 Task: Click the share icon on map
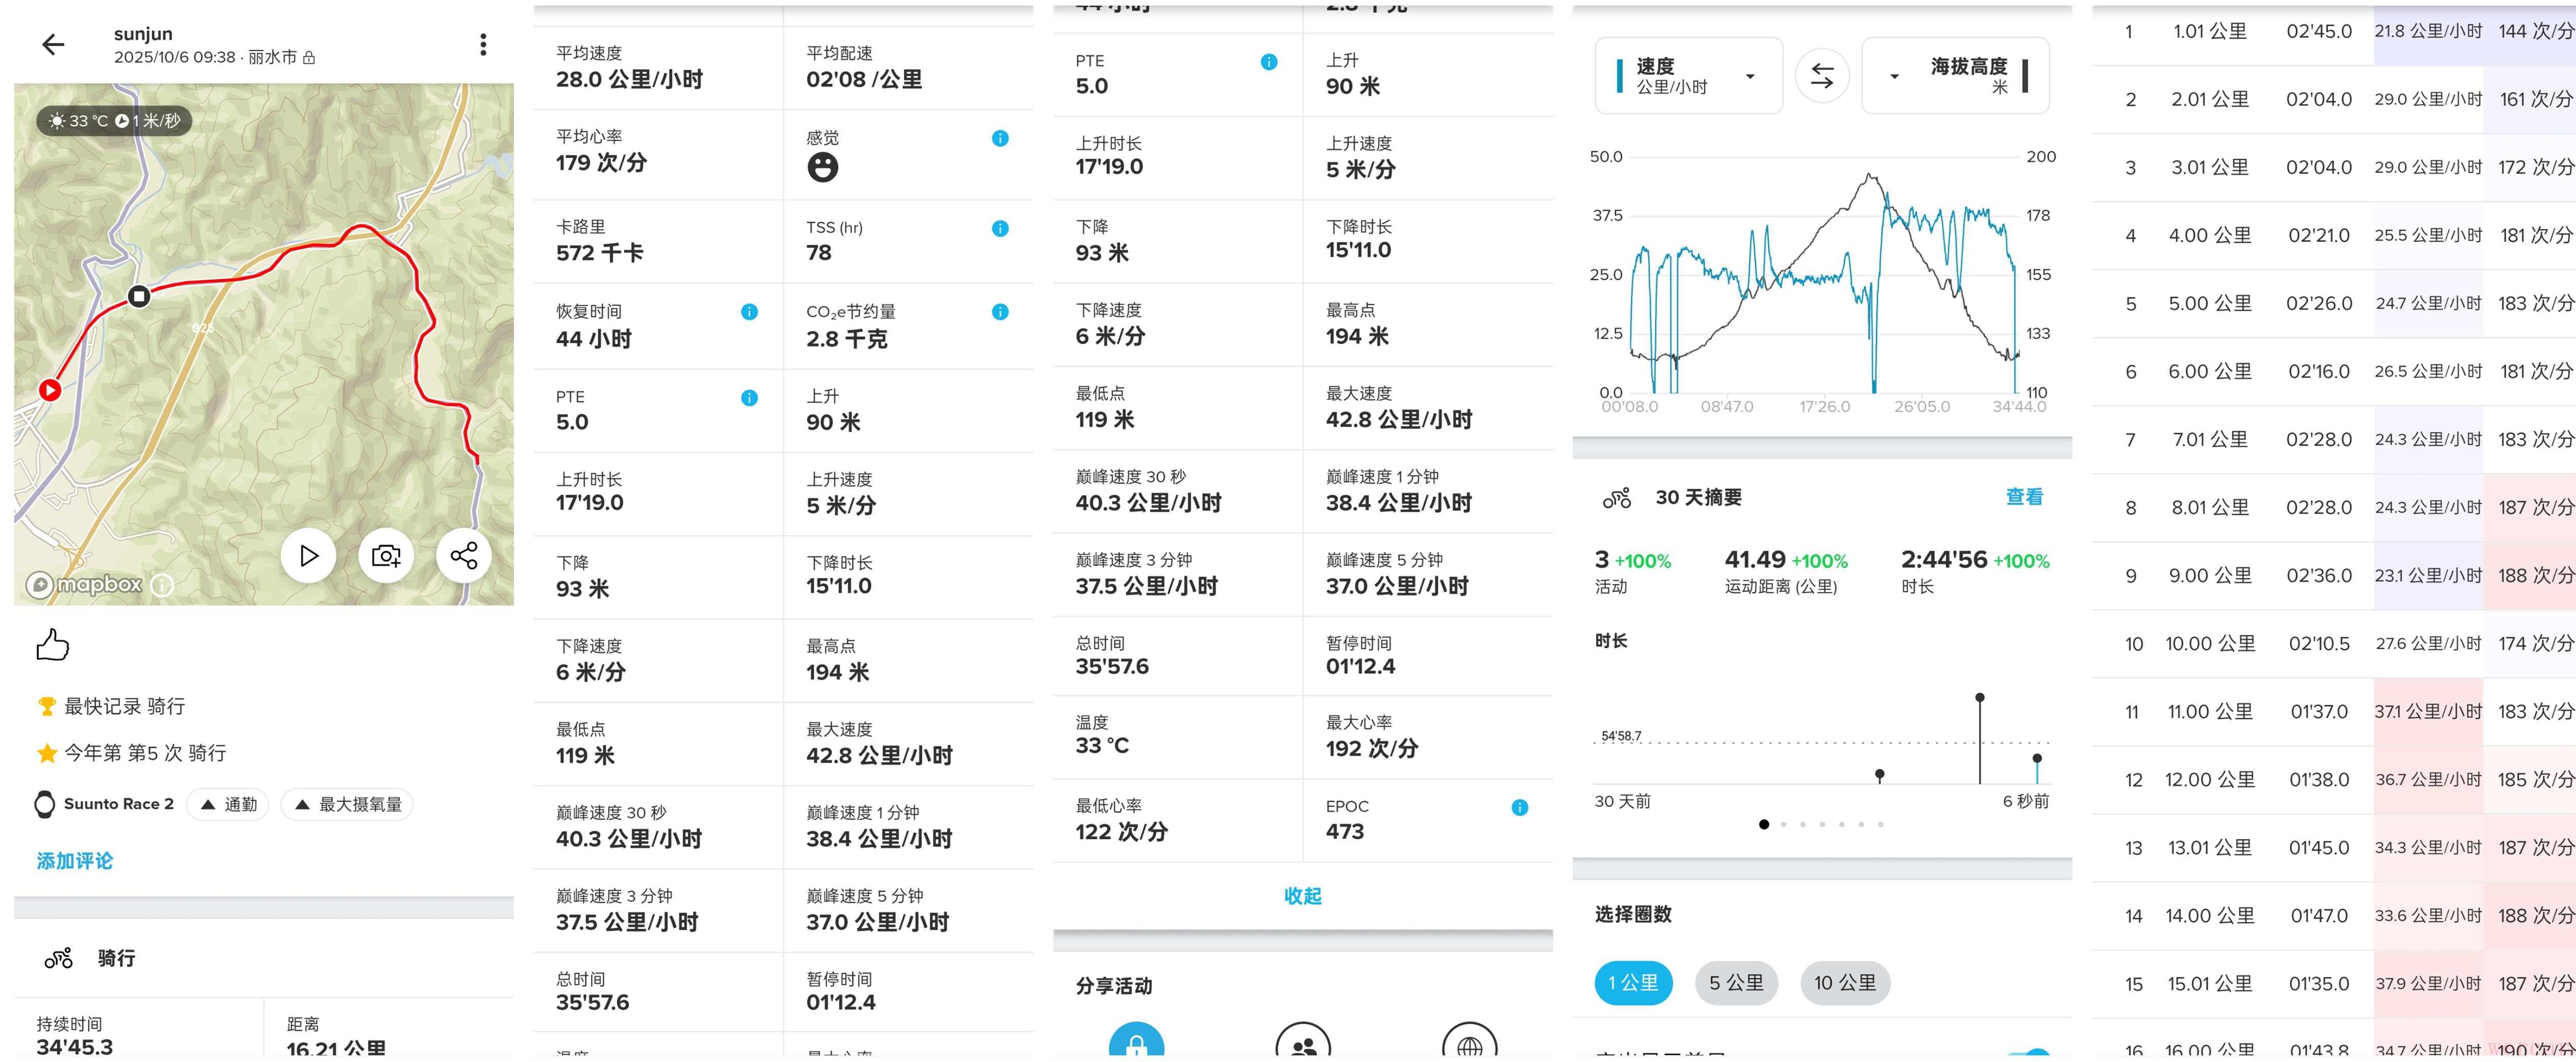(463, 555)
